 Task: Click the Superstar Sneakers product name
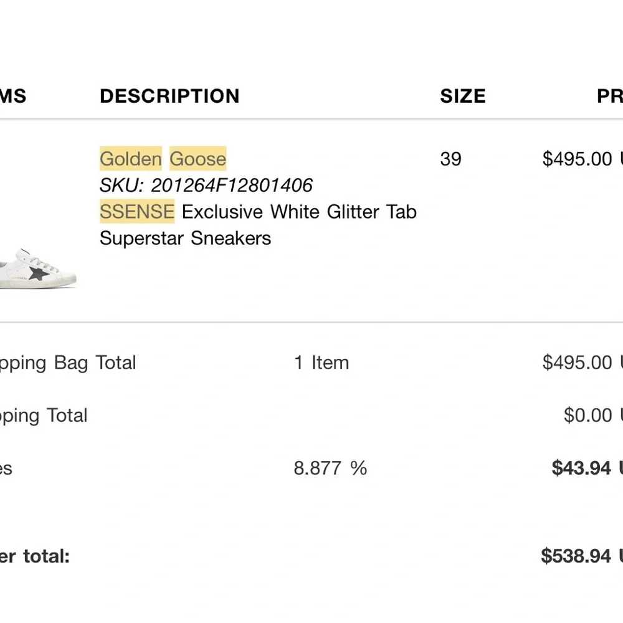[x=185, y=238]
